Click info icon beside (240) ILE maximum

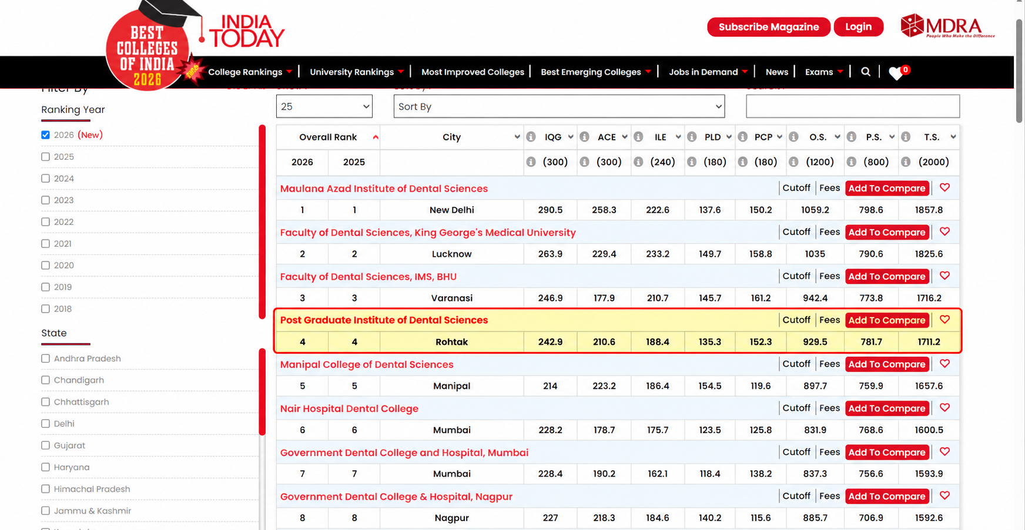pyautogui.click(x=638, y=162)
